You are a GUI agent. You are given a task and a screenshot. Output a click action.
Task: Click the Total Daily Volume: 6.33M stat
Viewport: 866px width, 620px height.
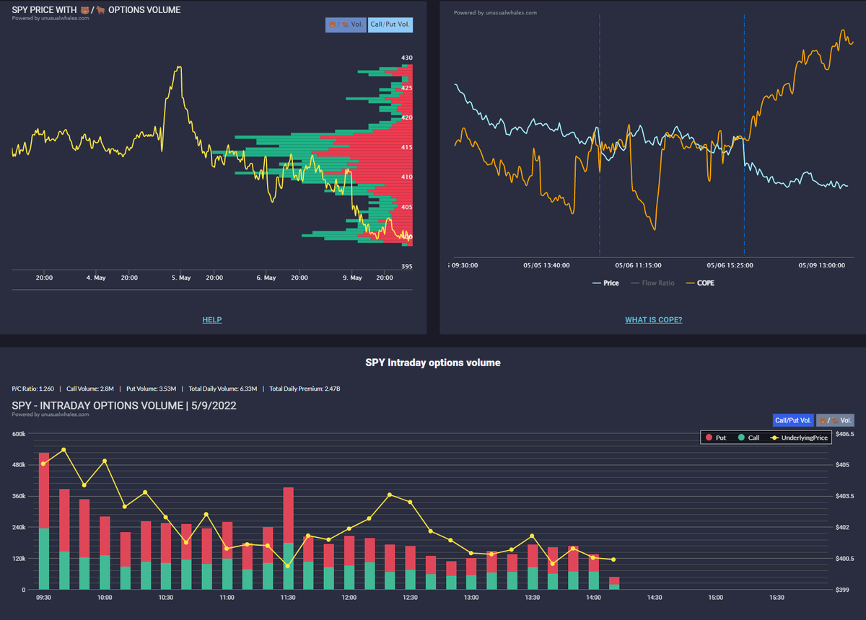pos(222,389)
